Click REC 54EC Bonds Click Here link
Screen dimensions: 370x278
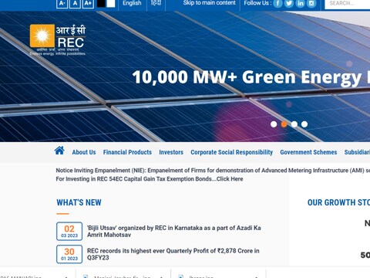150,179
